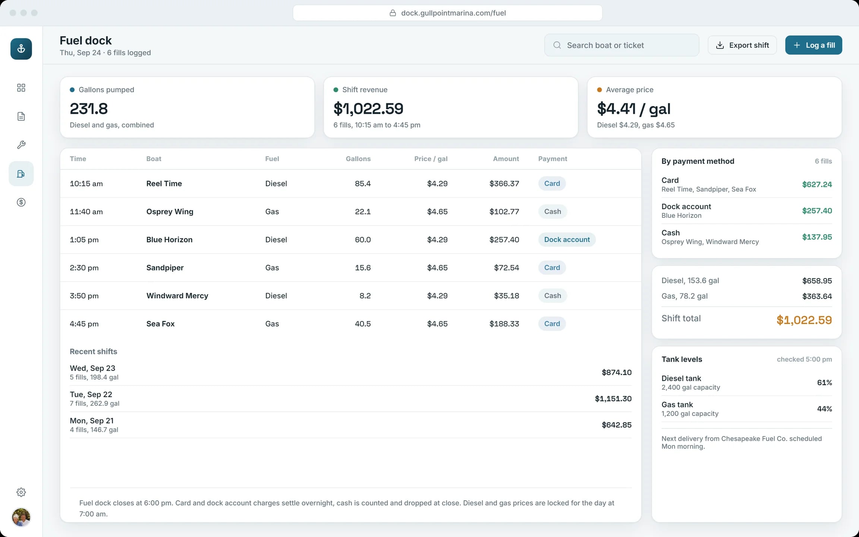The image size is (859, 537).
Task: Open the wrench maintenance icon in sidebar
Action: pyautogui.click(x=21, y=145)
